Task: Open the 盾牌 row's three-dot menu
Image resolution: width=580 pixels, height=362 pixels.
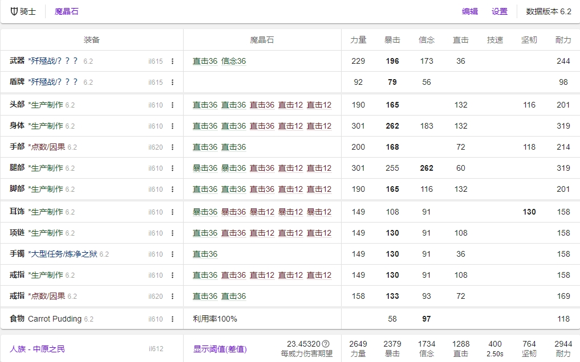Action: 173,82
